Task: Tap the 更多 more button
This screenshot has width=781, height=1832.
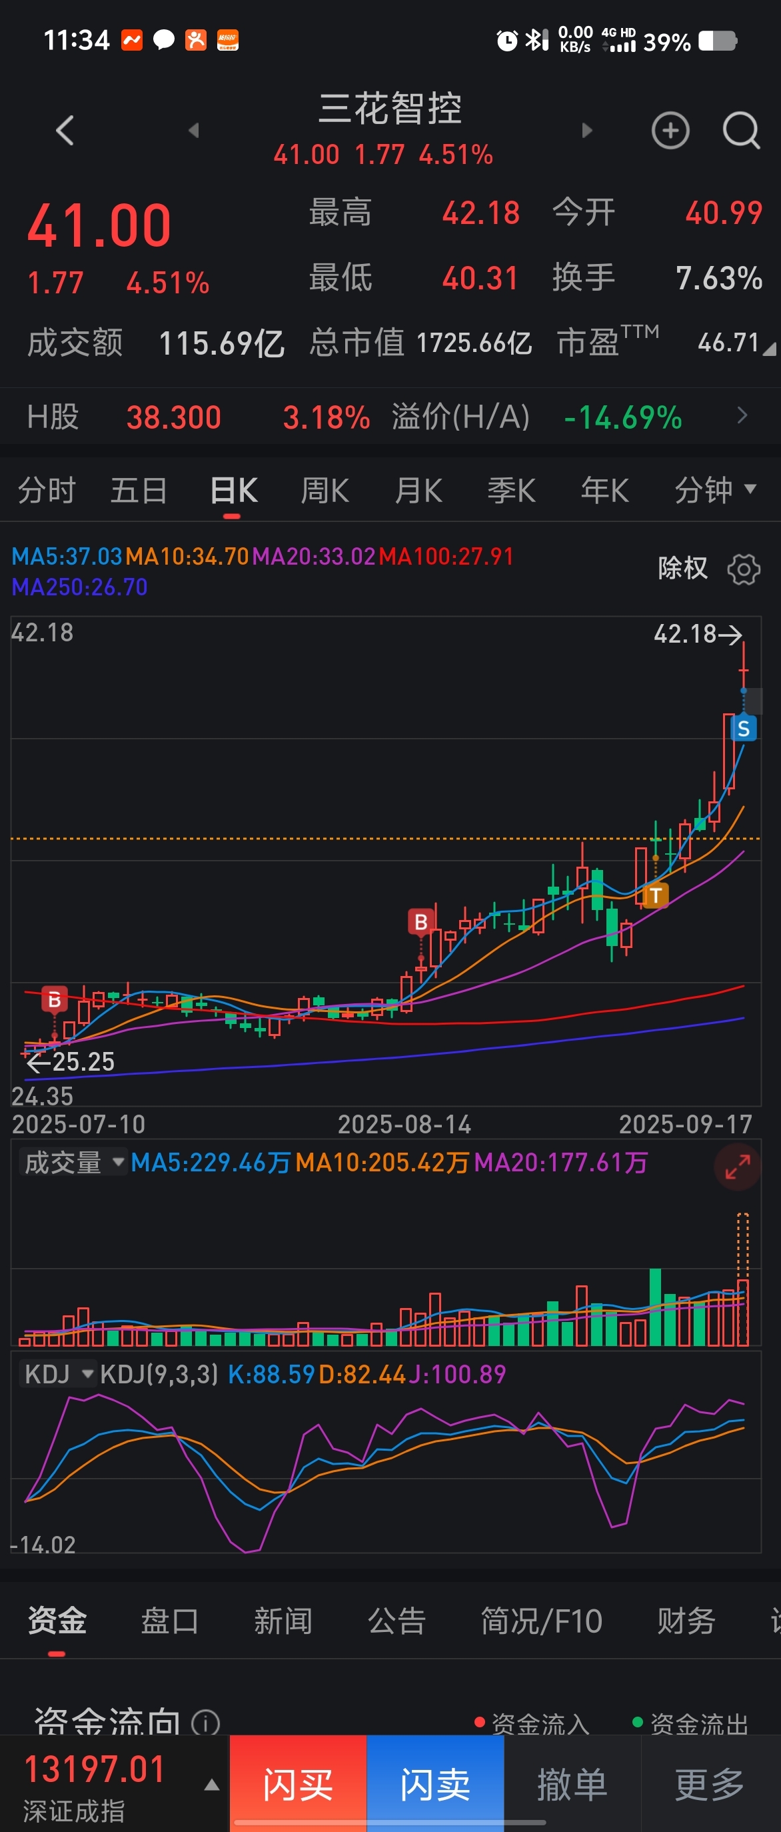Action: tap(710, 1783)
